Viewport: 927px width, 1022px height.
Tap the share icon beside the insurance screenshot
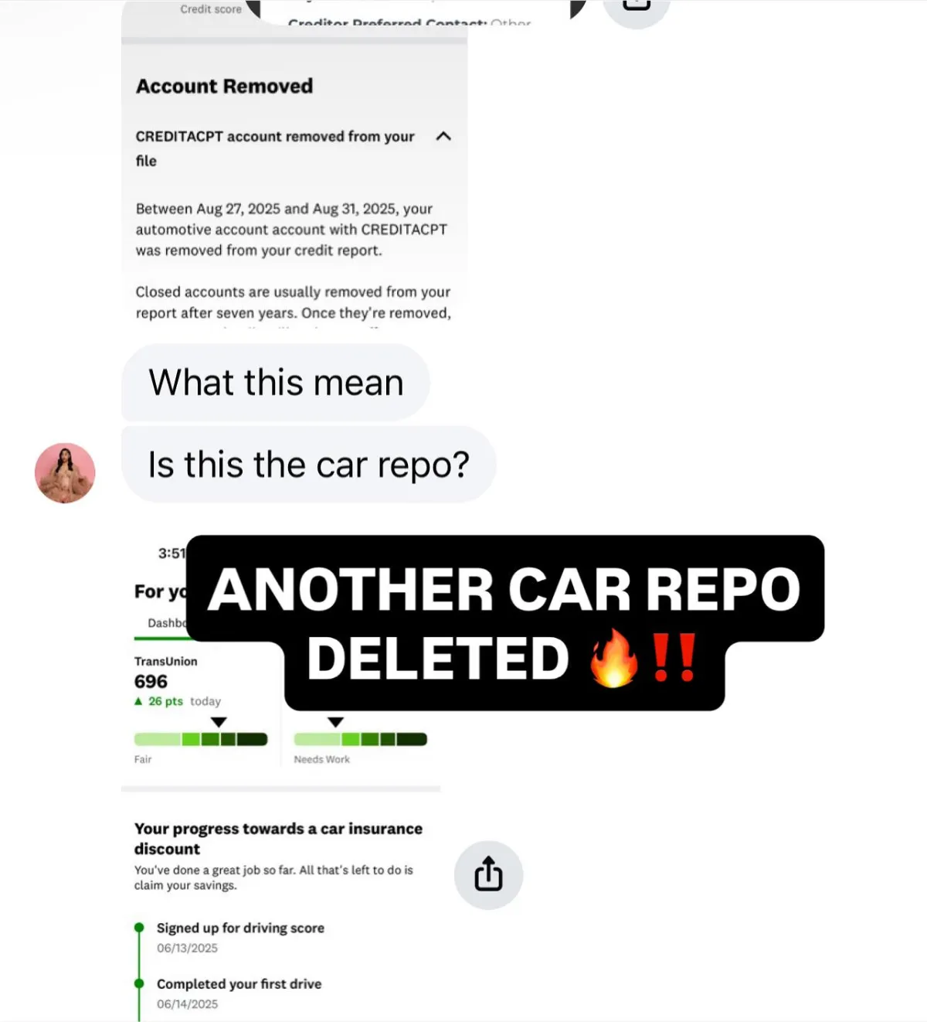pos(488,874)
